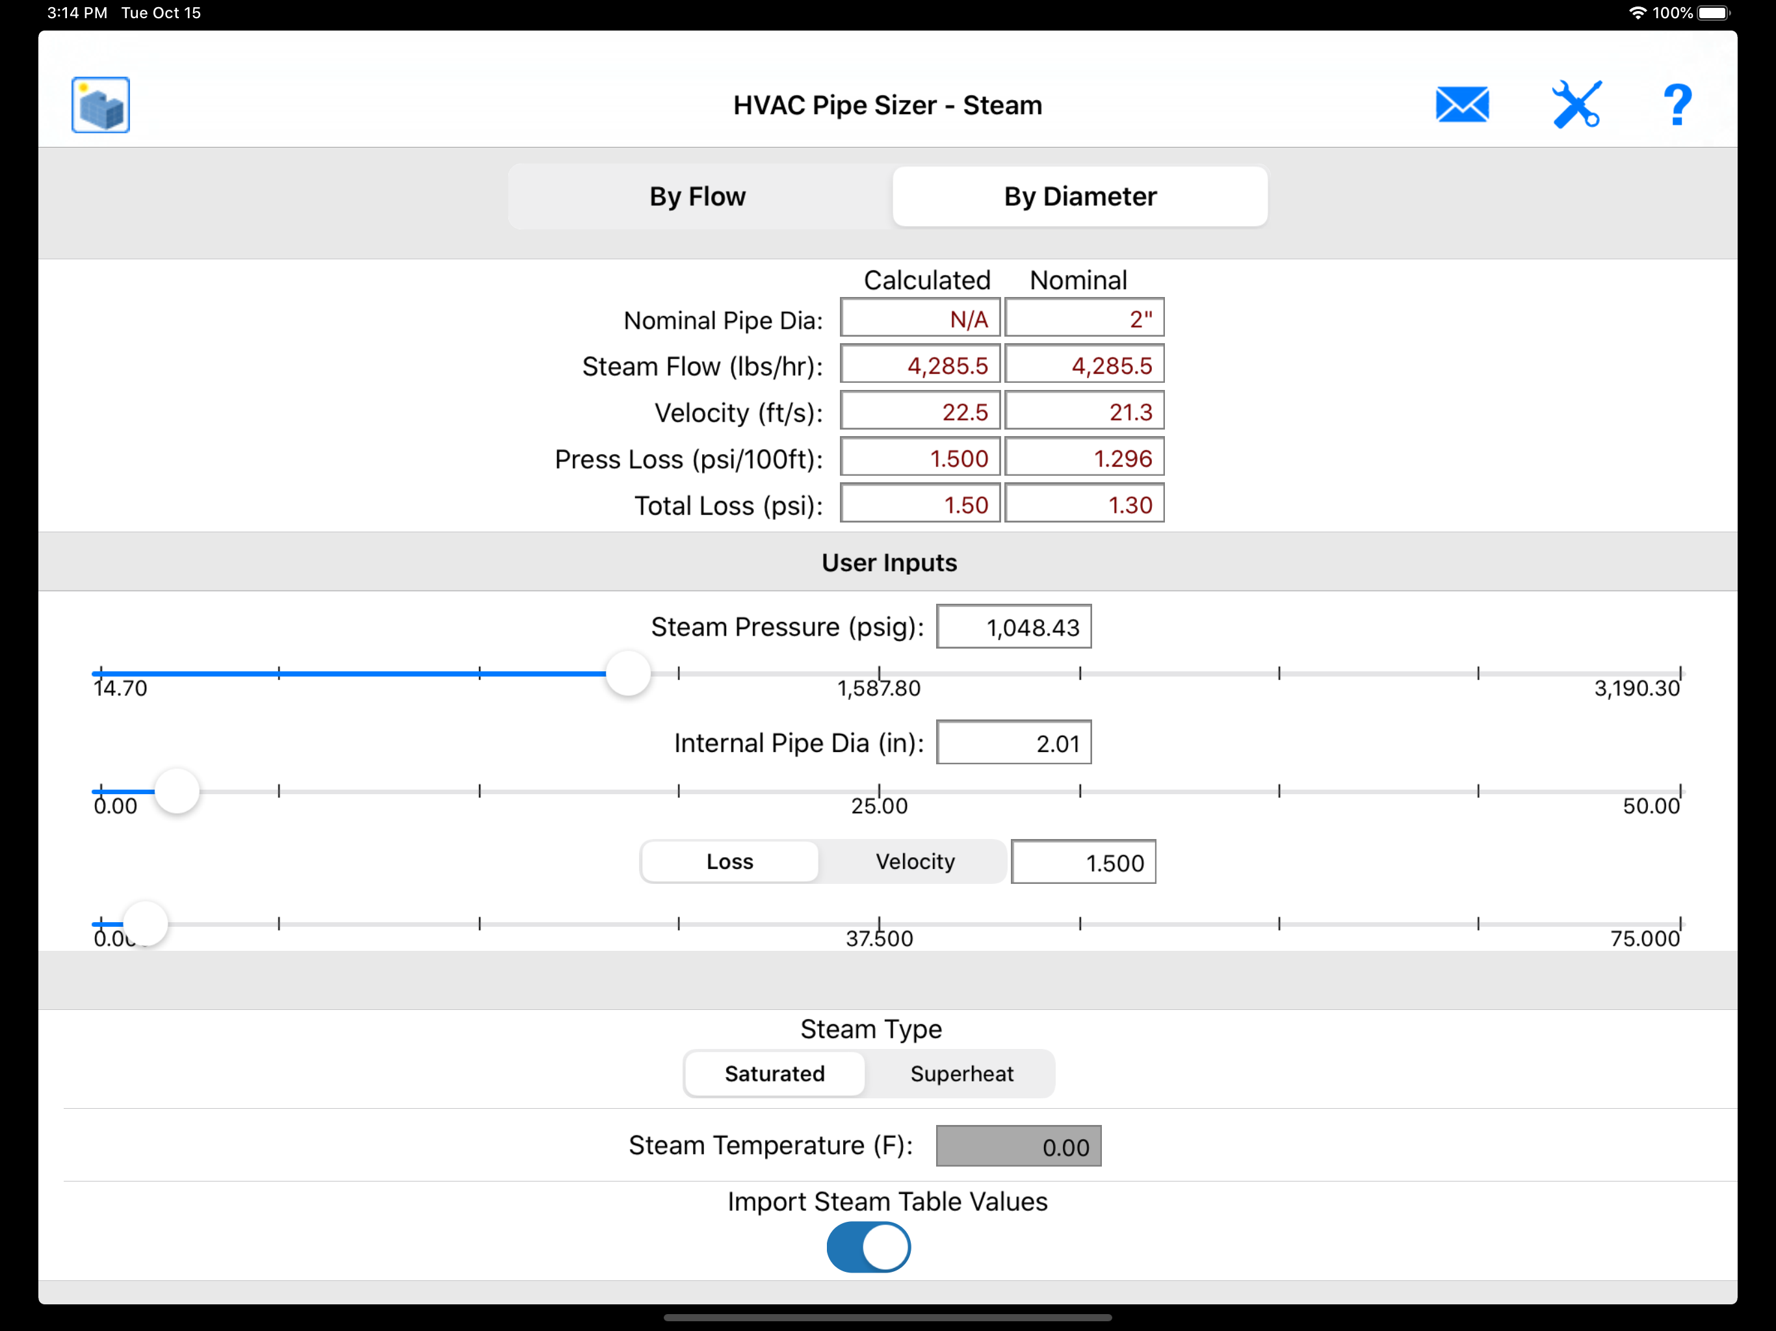This screenshot has height=1331, width=1776.
Task: Tap the Loss value 1.500 field
Action: click(1082, 862)
